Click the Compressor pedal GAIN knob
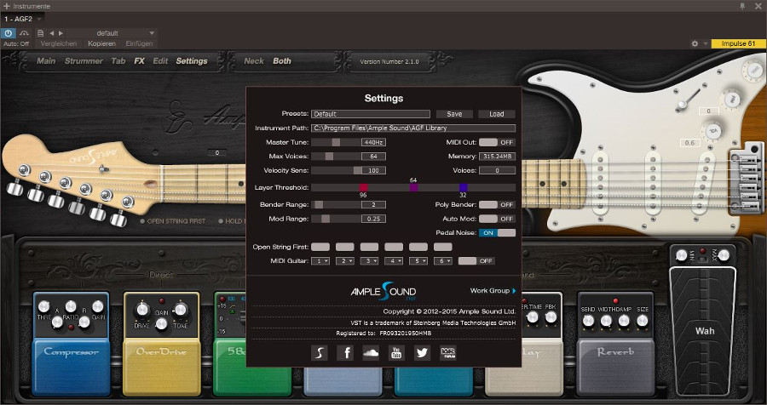 pyautogui.click(x=98, y=306)
